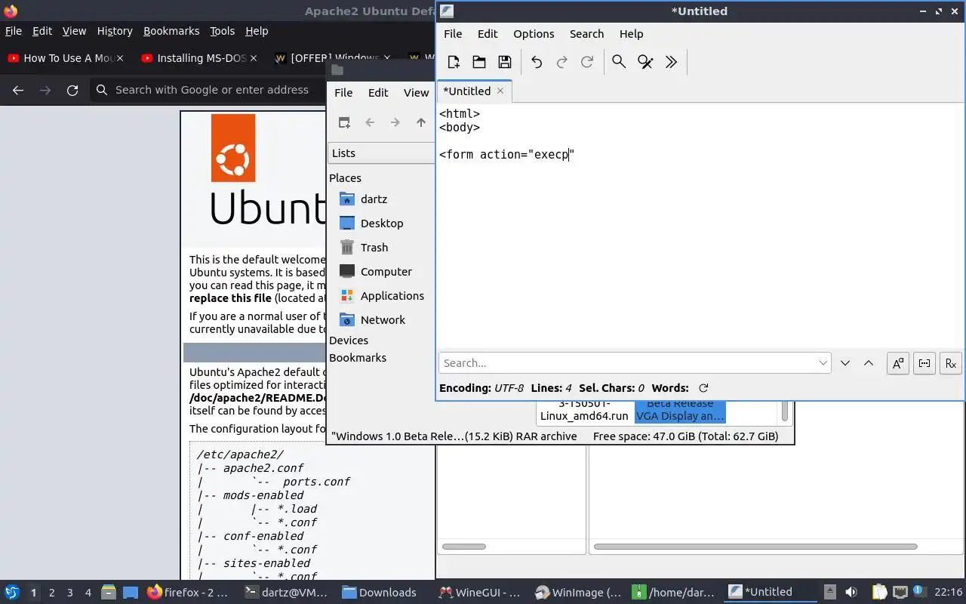The width and height of the screenshot is (966, 604).
Task: Toggle Regular Expression search option
Action: (950, 363)
